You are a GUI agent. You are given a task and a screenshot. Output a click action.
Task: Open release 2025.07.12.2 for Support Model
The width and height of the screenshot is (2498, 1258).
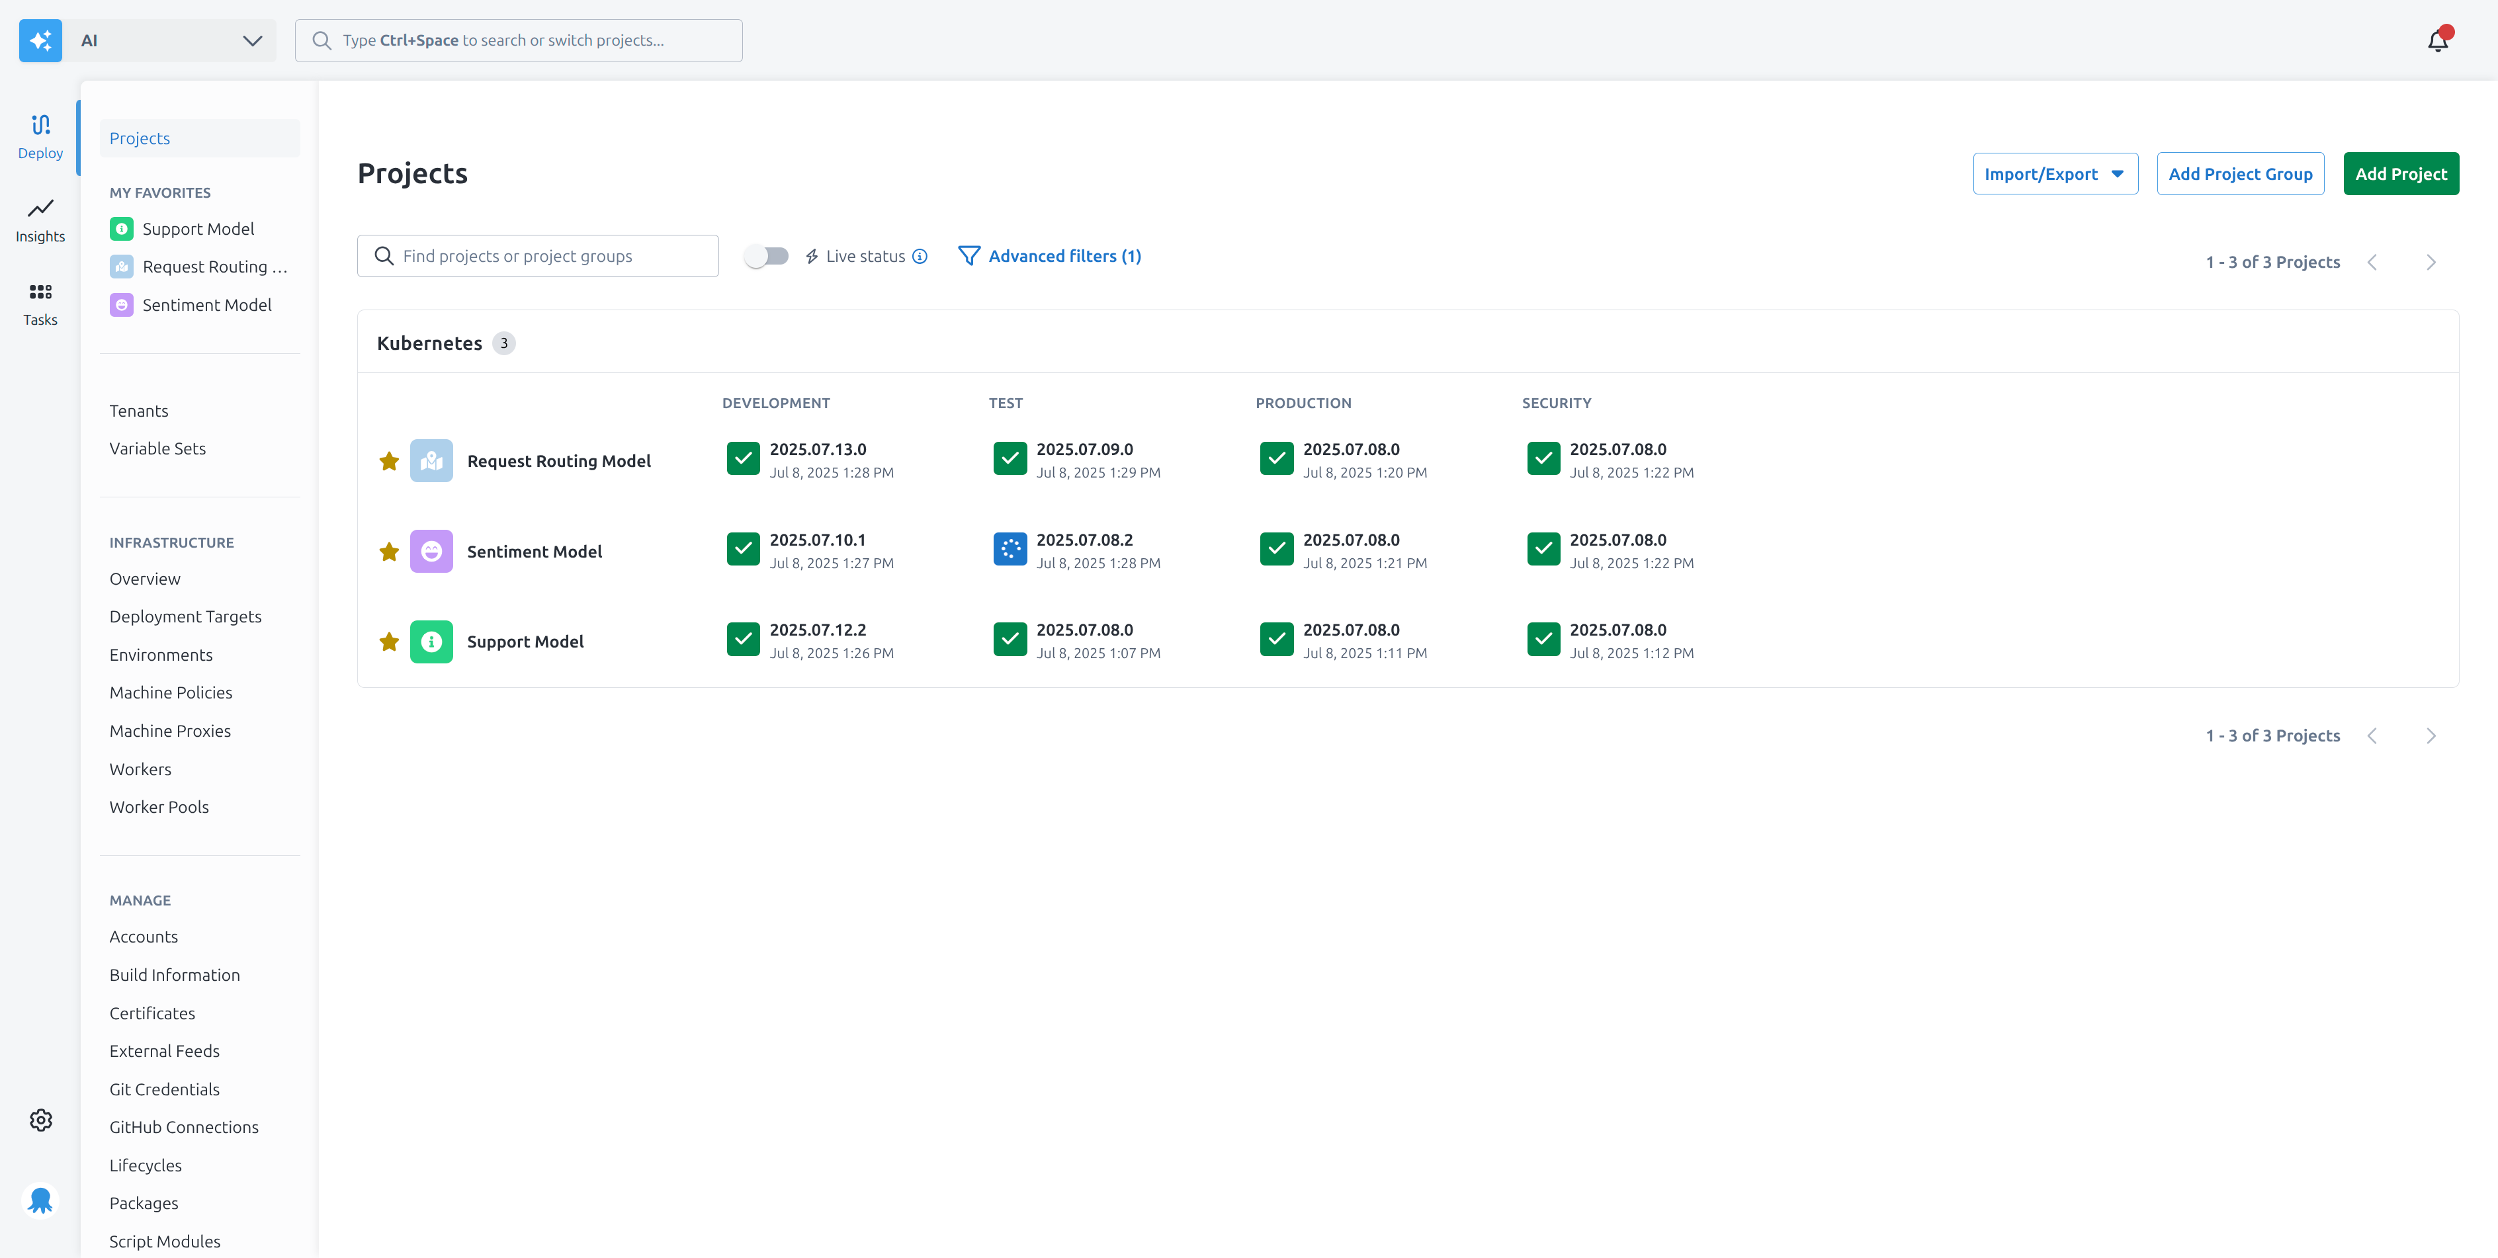[818, 630]
